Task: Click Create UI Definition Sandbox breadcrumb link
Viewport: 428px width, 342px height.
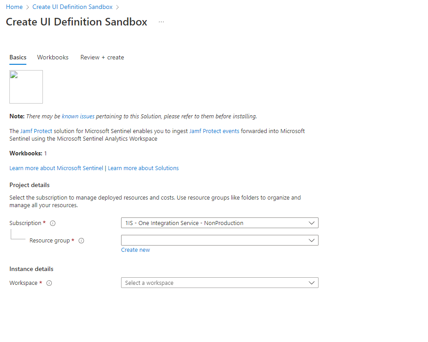Action: 72,7
